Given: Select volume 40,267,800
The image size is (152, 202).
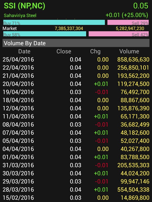Looking at the screenshot, I should pos(135,149).
